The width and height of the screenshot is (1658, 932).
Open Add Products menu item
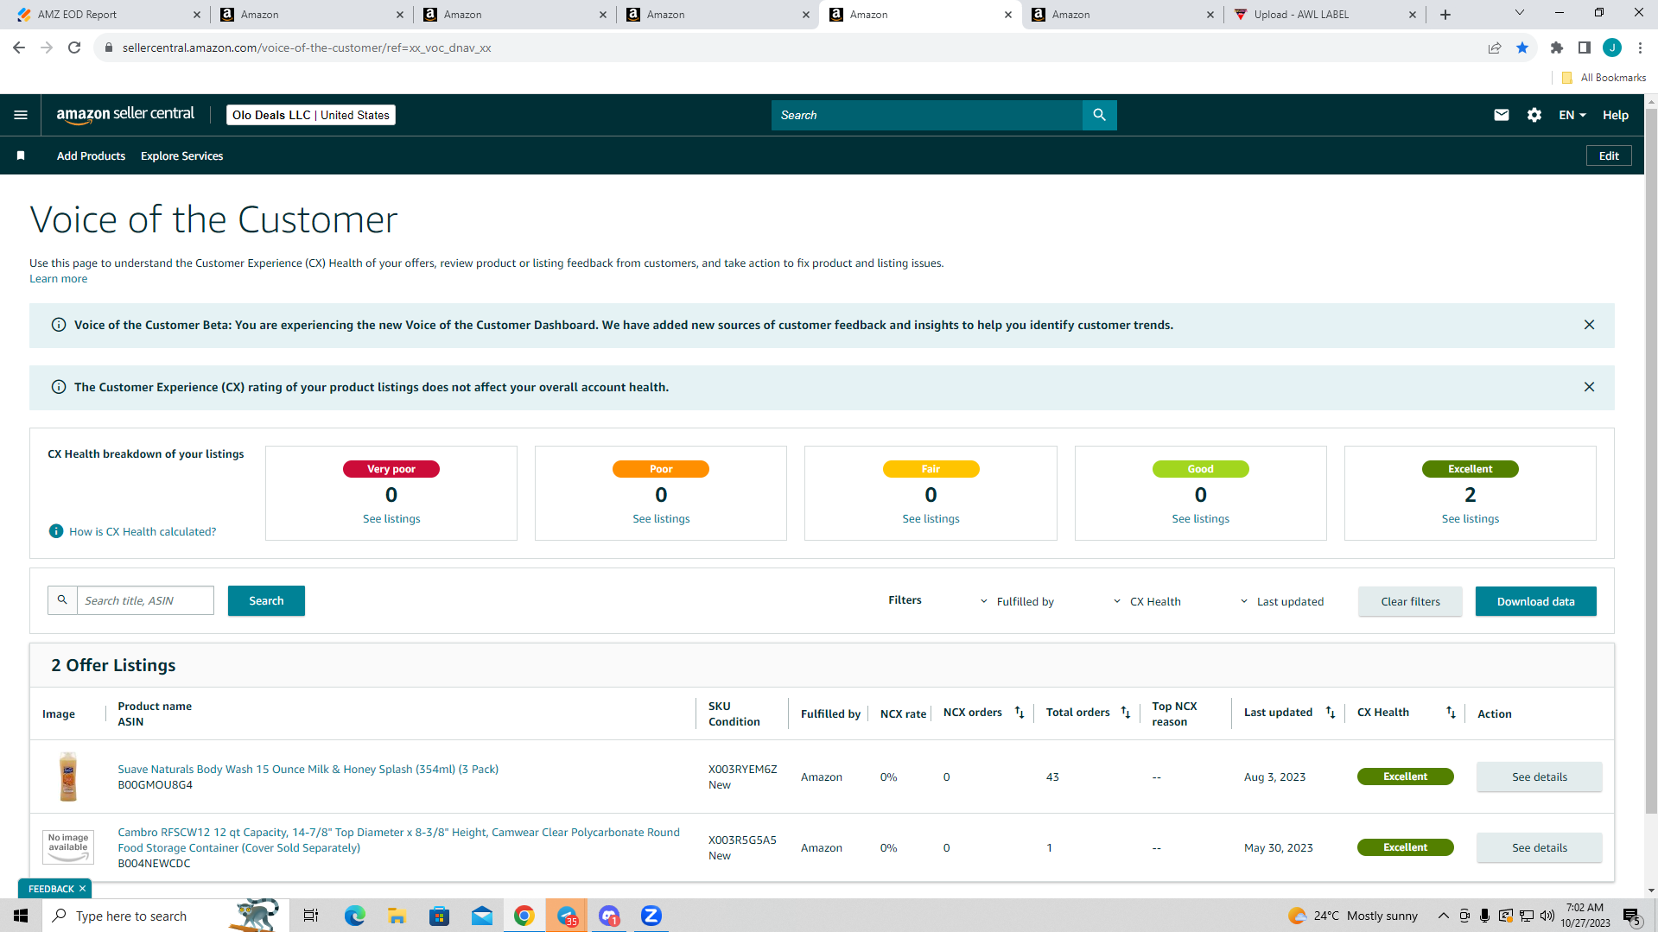pos(91,155)
